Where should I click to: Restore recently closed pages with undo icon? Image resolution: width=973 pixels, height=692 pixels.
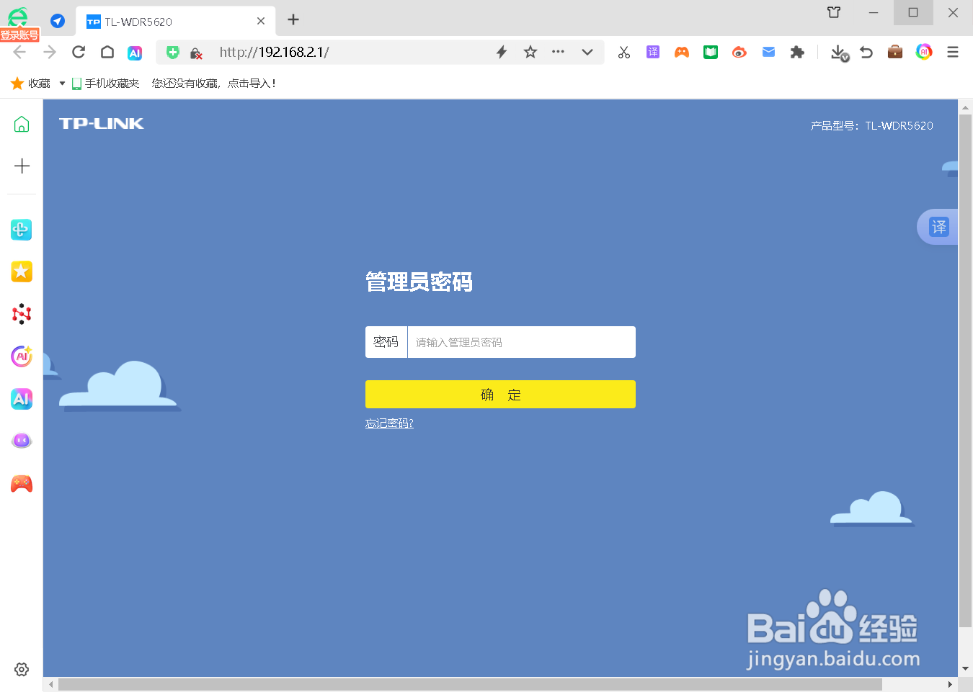click(866, 52)
